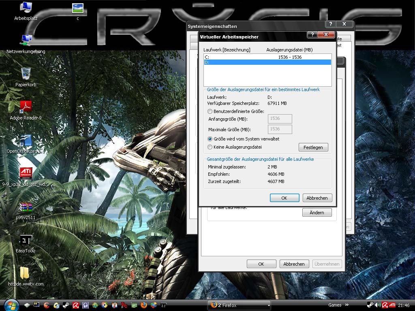Click the Laufwerk [Bezeichnung] column header
The height and width of the screenshot is (311, 415).
(227, 50)
